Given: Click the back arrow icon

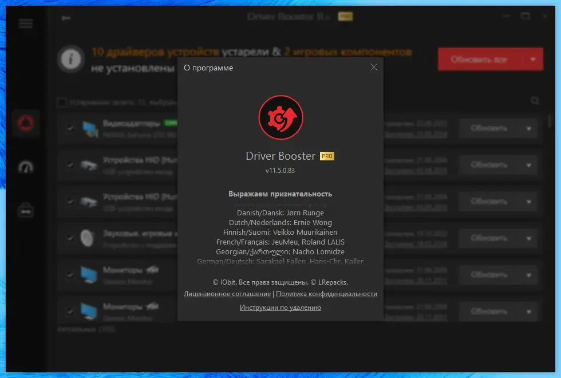Looking at the screenshot, I should [x=66, y=18].
